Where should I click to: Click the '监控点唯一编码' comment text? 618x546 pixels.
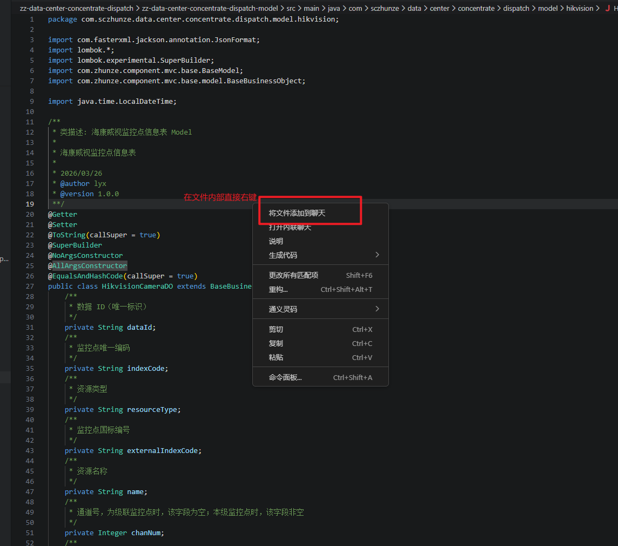coord(103,348)
